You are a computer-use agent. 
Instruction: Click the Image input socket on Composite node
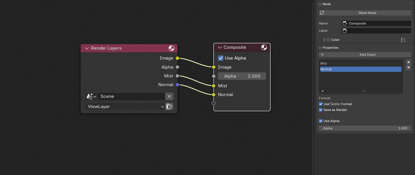pyautogui.click(x=214, y=67)
